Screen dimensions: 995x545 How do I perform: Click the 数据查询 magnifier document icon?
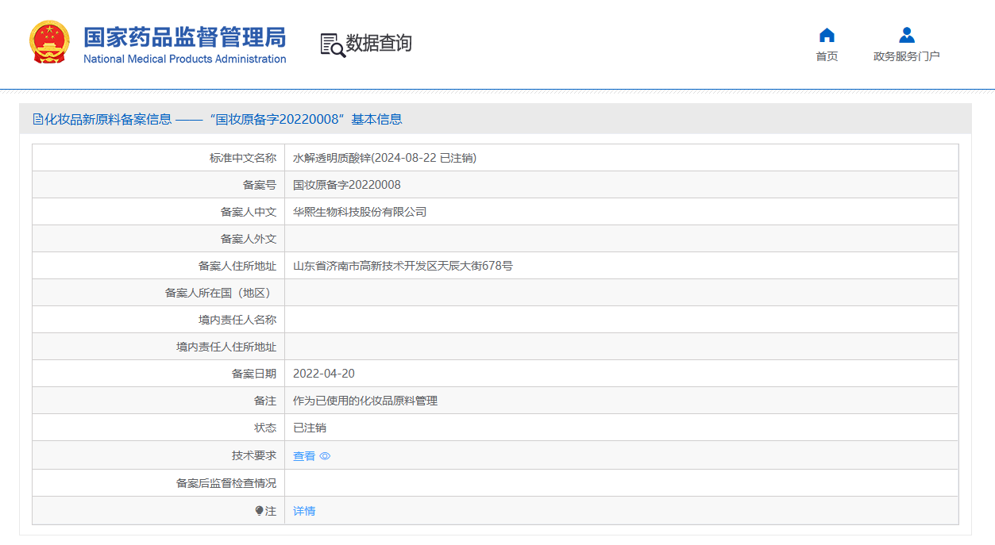click(332, 44)
